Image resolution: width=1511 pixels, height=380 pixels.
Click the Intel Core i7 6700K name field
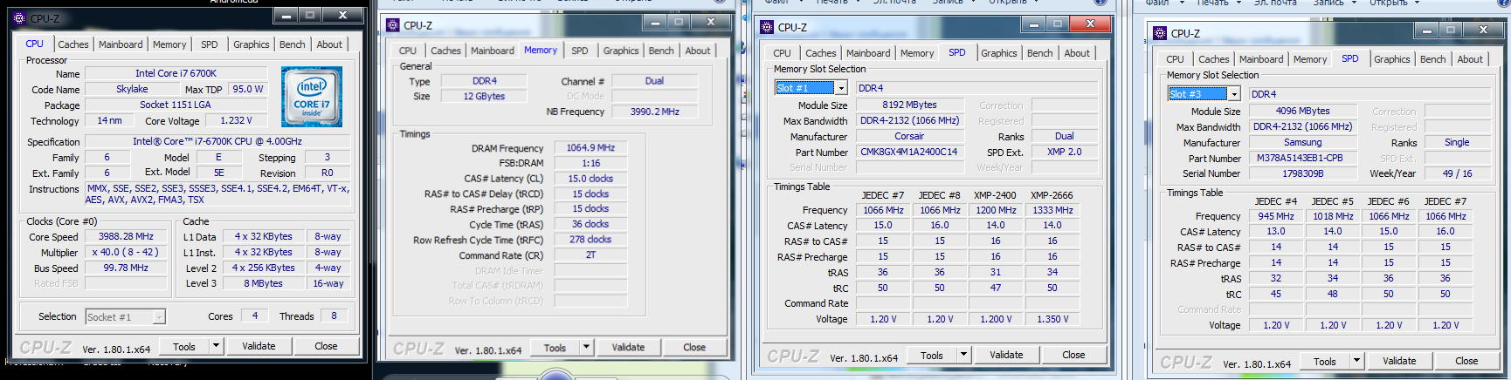click(x=176, y=73)
